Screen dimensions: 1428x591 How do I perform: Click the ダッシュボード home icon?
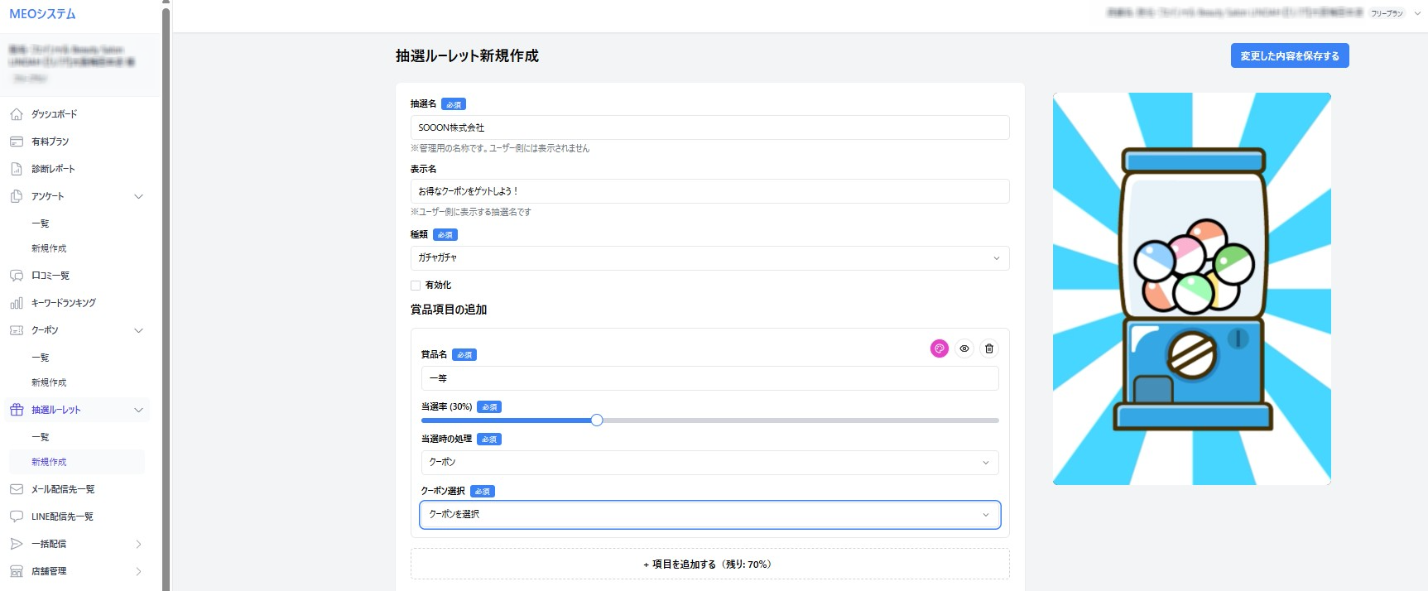(x=17, y=114)
